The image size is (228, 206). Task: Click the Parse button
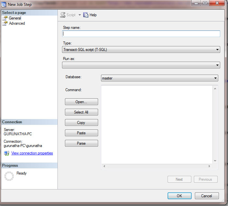81,143
